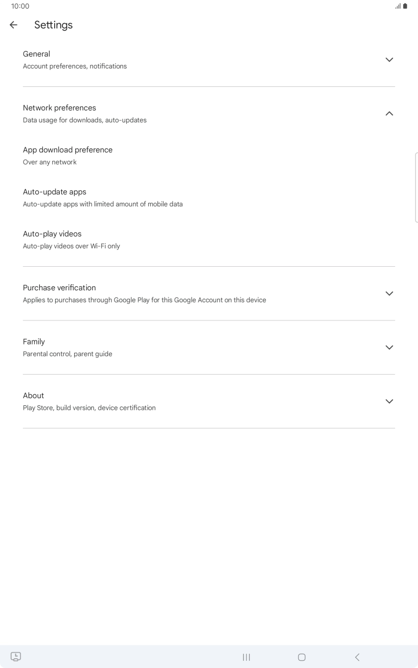Click the battery icon in the status bar

point(406,6)
